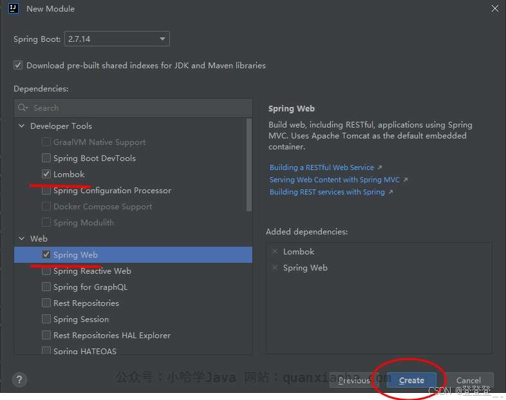The width and height of the screenshot is (506, 400).
Task: Check GraalVM Native Support
Action: pyautogui.click(x=46, y=142)
